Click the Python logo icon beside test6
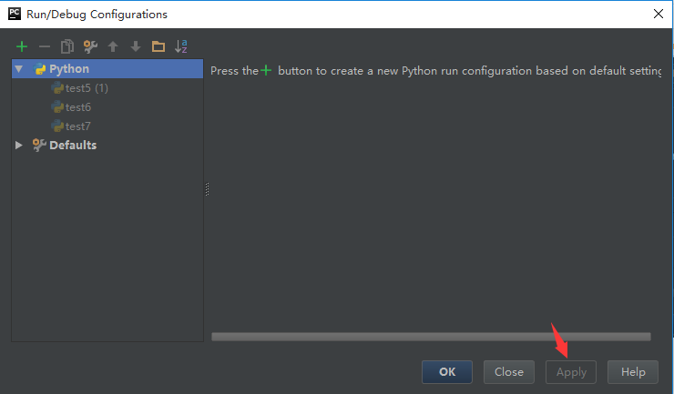674x394 pixels. (57, 107)
